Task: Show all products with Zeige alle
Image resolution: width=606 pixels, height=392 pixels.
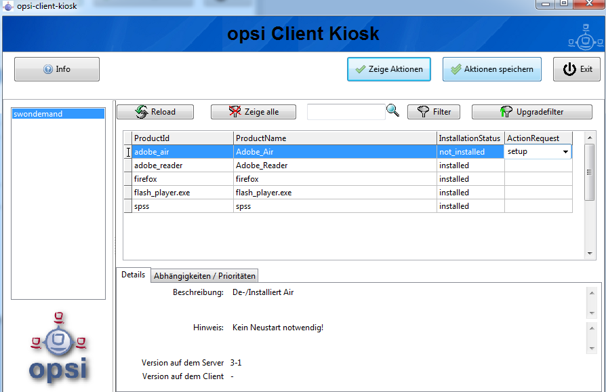Action: (x=253, y=112)
